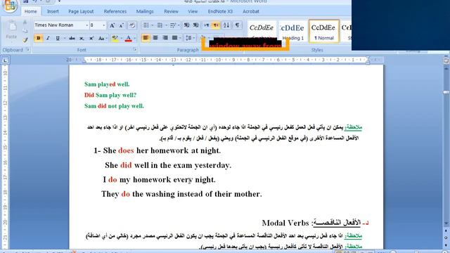Toggle Show/Hide paragraph marks
450x253 pixels.
(x=237, y=25)
